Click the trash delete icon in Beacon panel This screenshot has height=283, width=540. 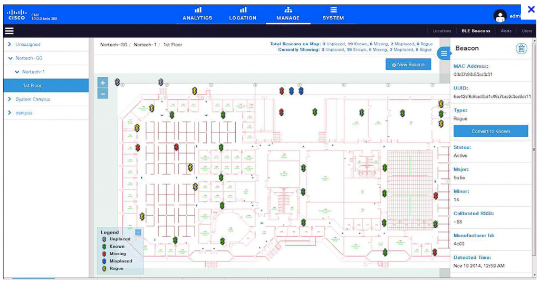[521, 48]
